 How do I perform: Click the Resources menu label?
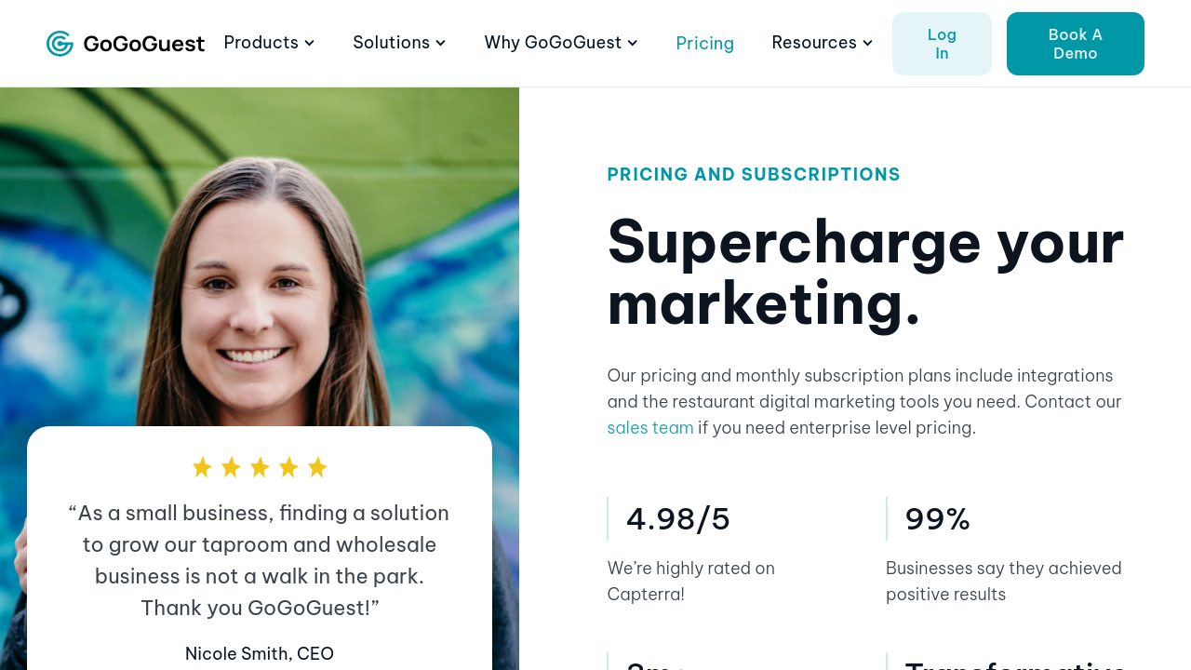(813, 43)
